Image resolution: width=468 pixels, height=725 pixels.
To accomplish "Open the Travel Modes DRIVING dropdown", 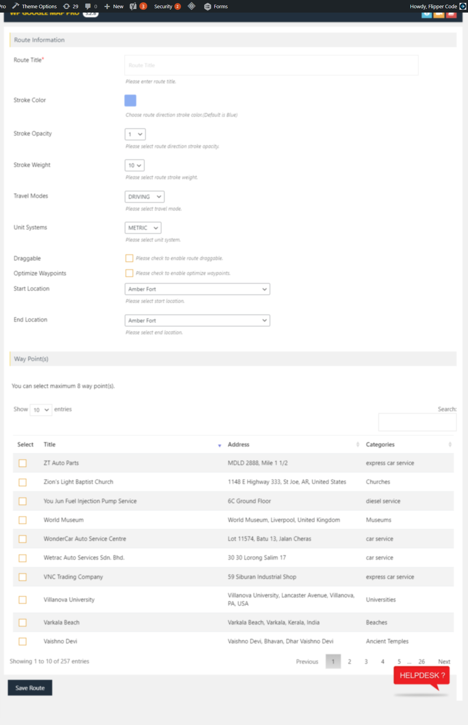I will pos(144,197).
